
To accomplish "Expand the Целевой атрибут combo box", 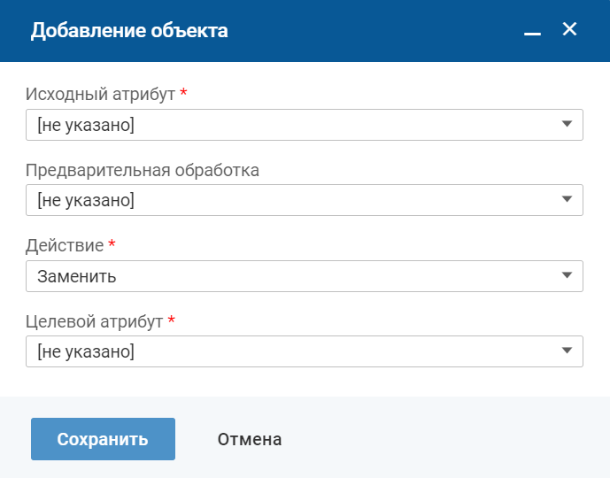I will tap(292, 351).
